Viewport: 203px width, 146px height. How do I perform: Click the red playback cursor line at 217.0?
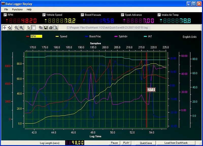(x=147, y=76)
